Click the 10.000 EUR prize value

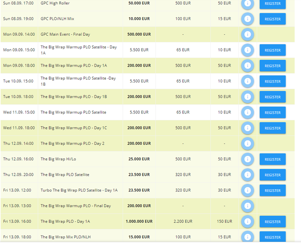click(x=139, y=19)
